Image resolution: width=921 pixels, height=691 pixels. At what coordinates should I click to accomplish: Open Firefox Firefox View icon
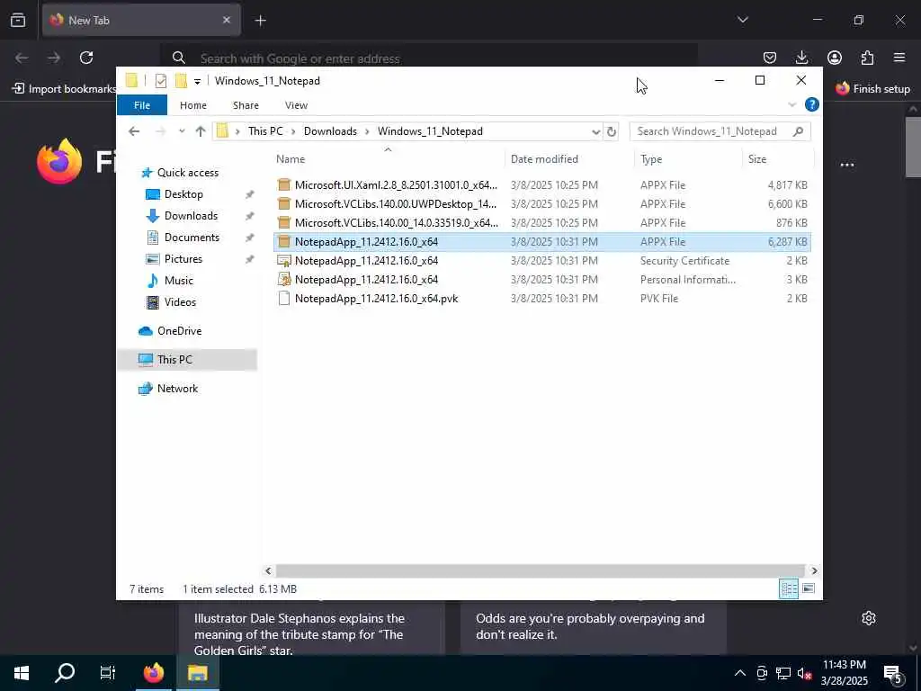coord(18,20)
